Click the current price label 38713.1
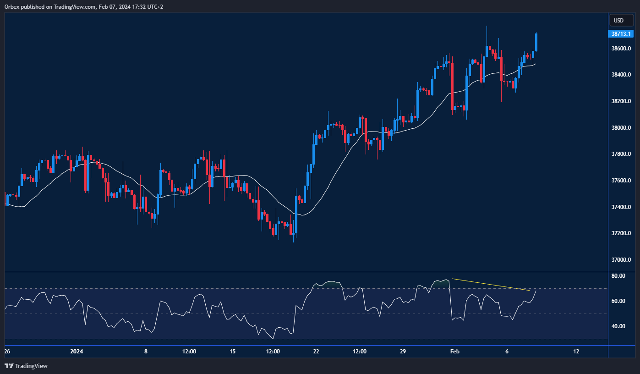Screen dimensions: 640x374 click(621, 34)
